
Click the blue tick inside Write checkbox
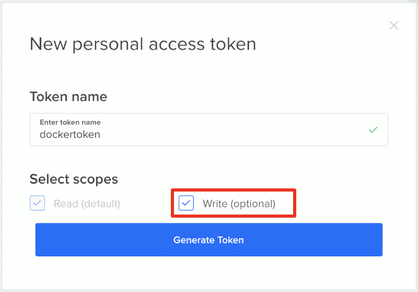click(x=186, y=203)
